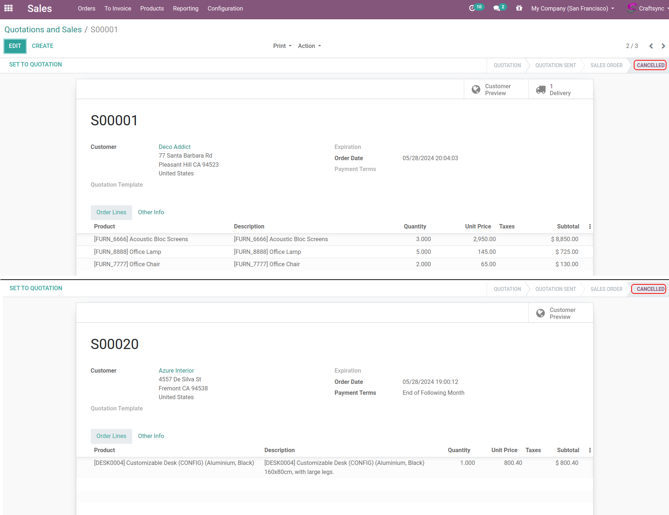Open the activities clock icon
This screenshot has width=669, height=515.
pyautogui.click(x=472, y=8)
